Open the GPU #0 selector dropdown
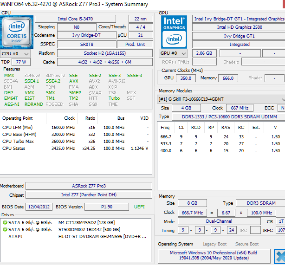This screenshot has width=285, height=265. coord(173,53)
